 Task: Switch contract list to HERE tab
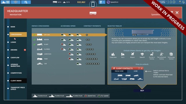135,71
